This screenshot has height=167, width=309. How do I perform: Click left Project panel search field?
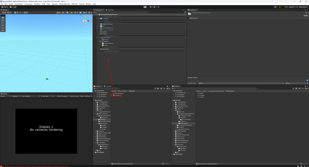click(x=136, y=88)
